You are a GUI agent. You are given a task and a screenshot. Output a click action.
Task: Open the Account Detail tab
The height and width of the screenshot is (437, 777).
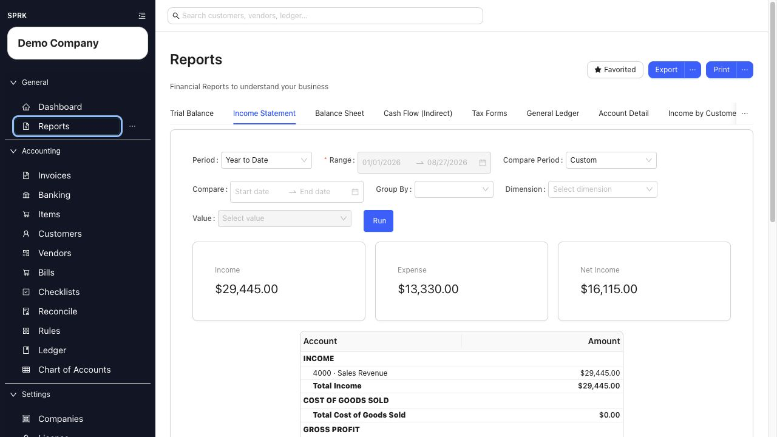(x=623, y=113)
